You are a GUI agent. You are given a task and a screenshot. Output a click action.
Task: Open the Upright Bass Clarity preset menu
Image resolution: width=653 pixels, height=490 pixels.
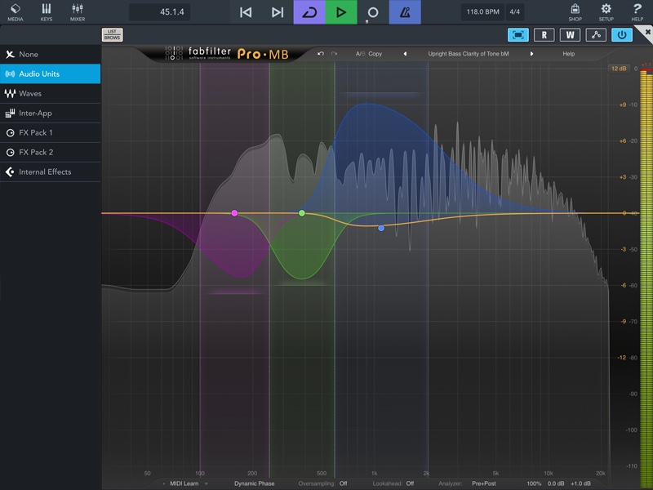pyautogui.click(x=468, y=54)
